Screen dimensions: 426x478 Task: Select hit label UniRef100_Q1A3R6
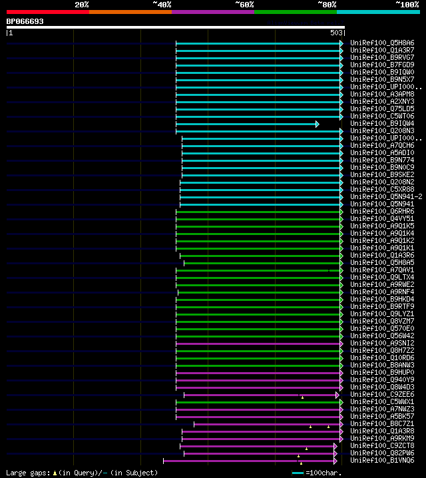coord(382,255)
